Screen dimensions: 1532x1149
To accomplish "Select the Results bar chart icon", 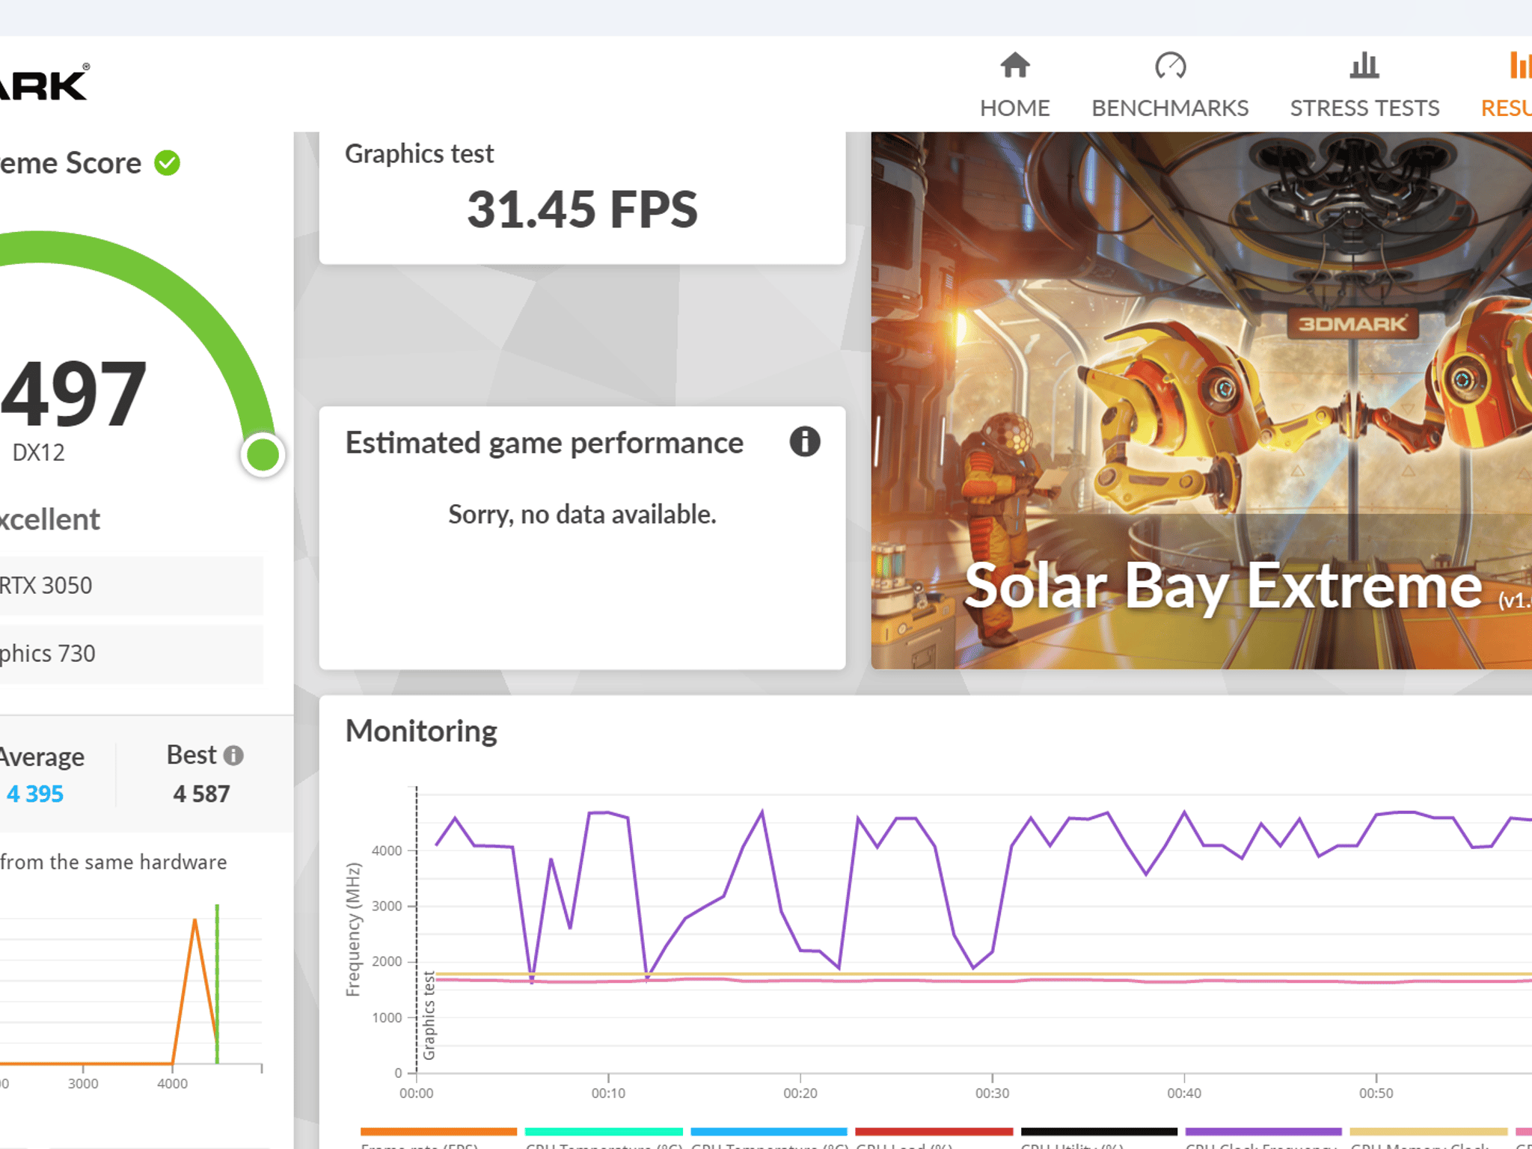I will [1520, 66].
